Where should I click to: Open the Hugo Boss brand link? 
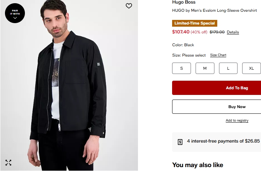coord(184,2)
